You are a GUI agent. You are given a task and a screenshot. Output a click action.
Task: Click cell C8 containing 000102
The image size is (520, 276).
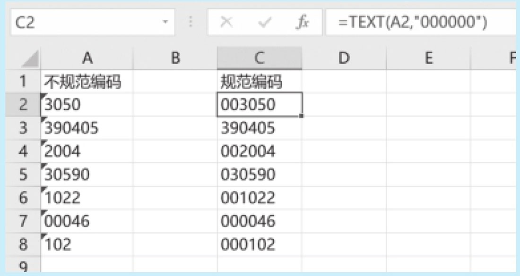(259, 244)
